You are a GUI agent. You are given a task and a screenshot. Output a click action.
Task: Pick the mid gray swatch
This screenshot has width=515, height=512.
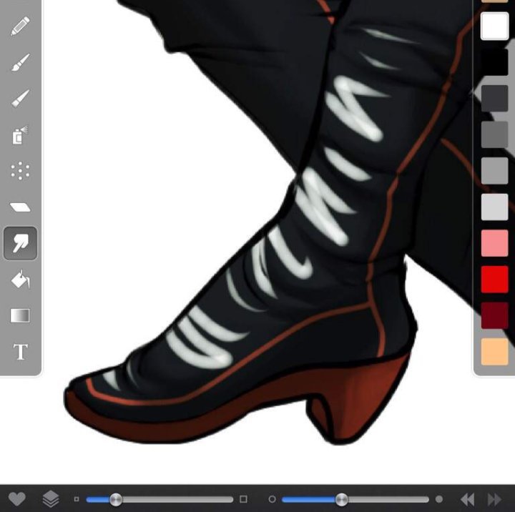[x=494, y=171]
